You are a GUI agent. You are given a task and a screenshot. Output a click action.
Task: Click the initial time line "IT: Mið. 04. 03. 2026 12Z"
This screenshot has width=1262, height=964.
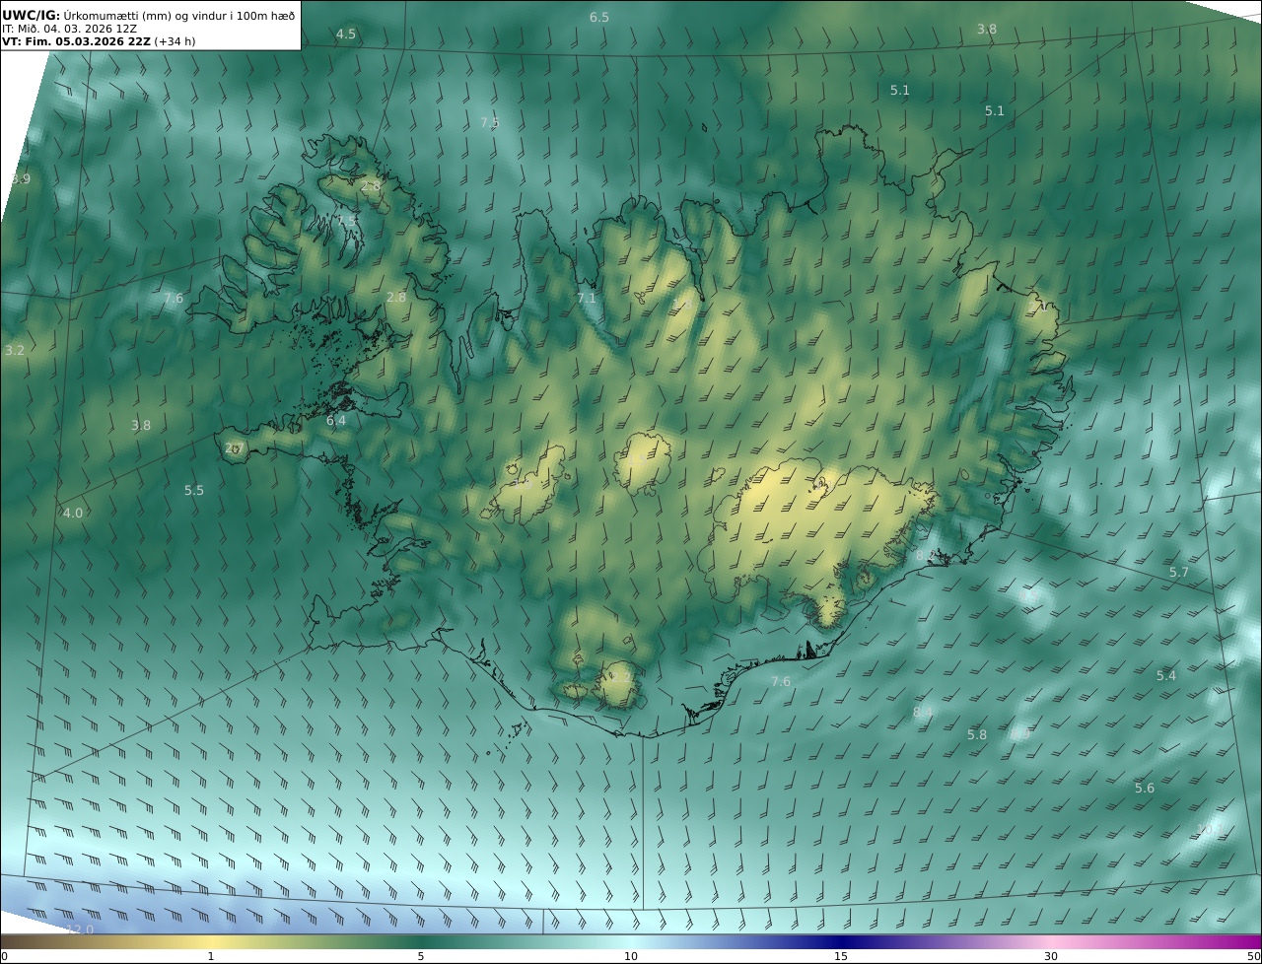tap(69, 29)
